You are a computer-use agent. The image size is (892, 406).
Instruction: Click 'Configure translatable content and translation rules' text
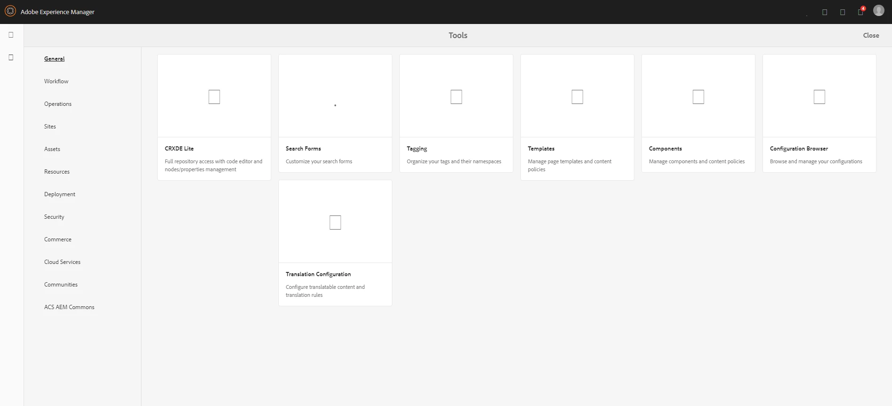pos(325,291)
